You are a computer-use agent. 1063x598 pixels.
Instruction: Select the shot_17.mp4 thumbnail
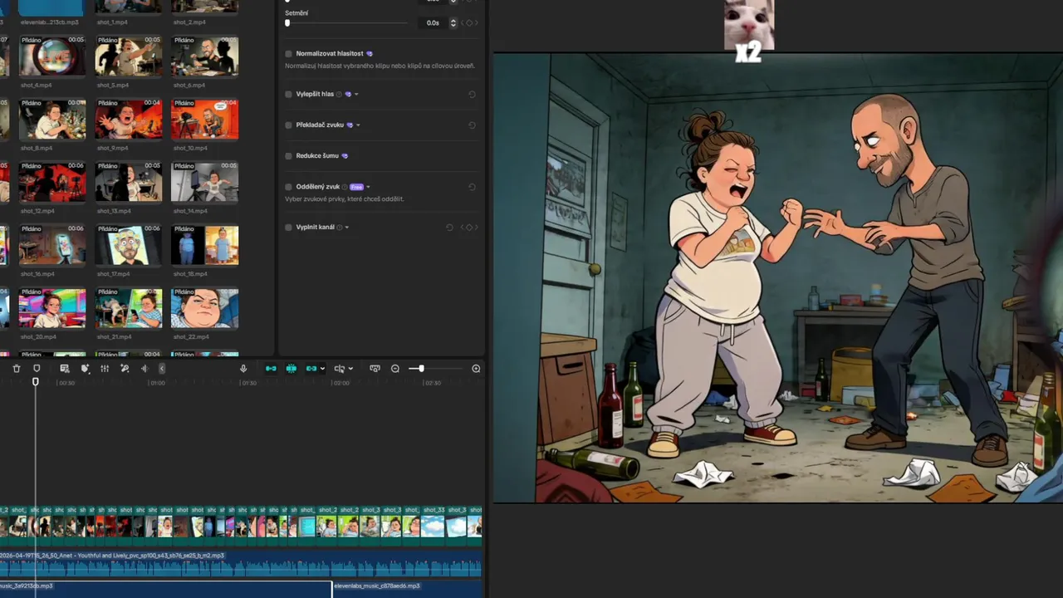click(128, 246)
